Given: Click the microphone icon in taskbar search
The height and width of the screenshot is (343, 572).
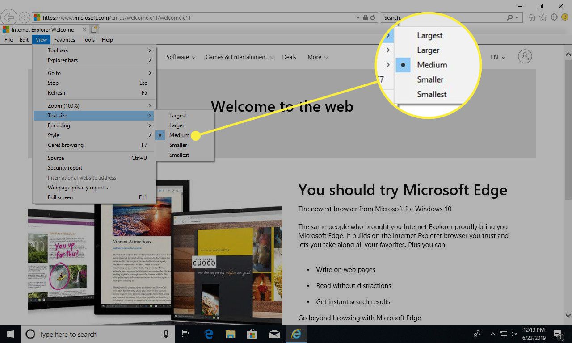Looking at the screenshot, I should [166, 334].
